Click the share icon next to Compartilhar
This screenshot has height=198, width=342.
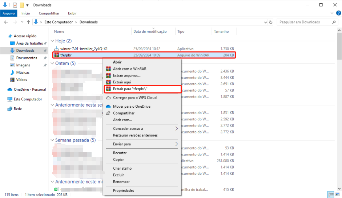click(x=108, y=113)
